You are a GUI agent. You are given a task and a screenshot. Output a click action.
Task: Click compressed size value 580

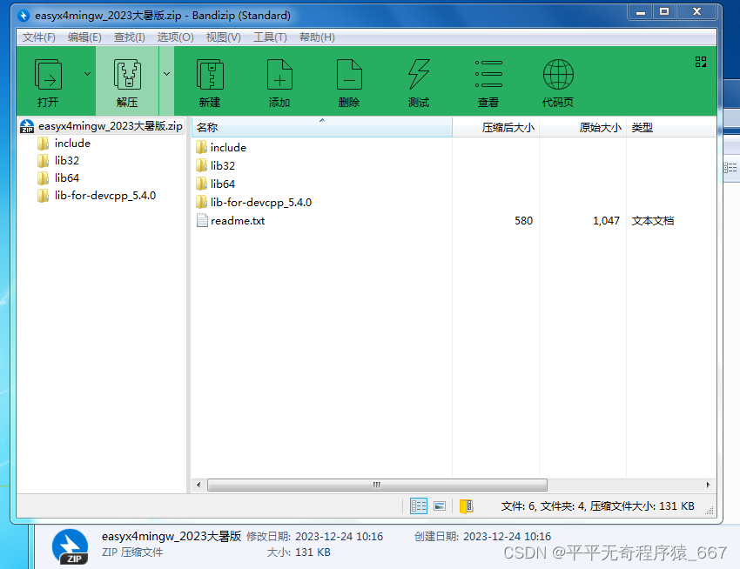coord(523,221)
